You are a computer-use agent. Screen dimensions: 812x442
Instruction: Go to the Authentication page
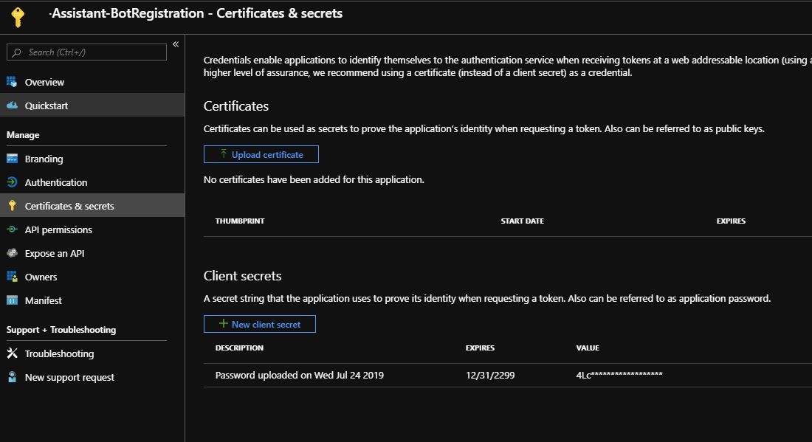(x=56, y=182)
